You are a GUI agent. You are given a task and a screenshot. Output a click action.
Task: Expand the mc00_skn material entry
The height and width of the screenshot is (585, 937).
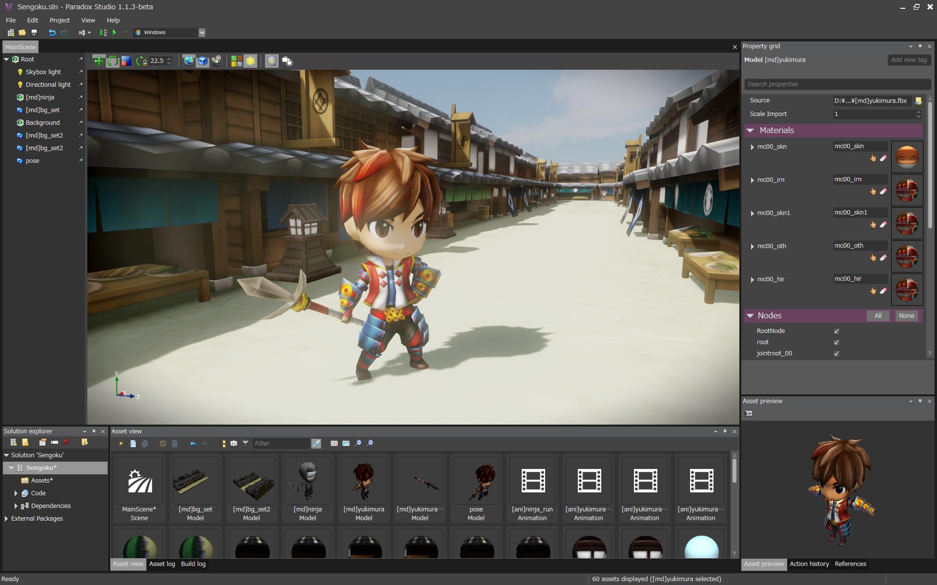752,147
